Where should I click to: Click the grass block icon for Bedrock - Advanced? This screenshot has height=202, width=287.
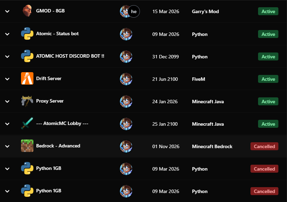27,146
